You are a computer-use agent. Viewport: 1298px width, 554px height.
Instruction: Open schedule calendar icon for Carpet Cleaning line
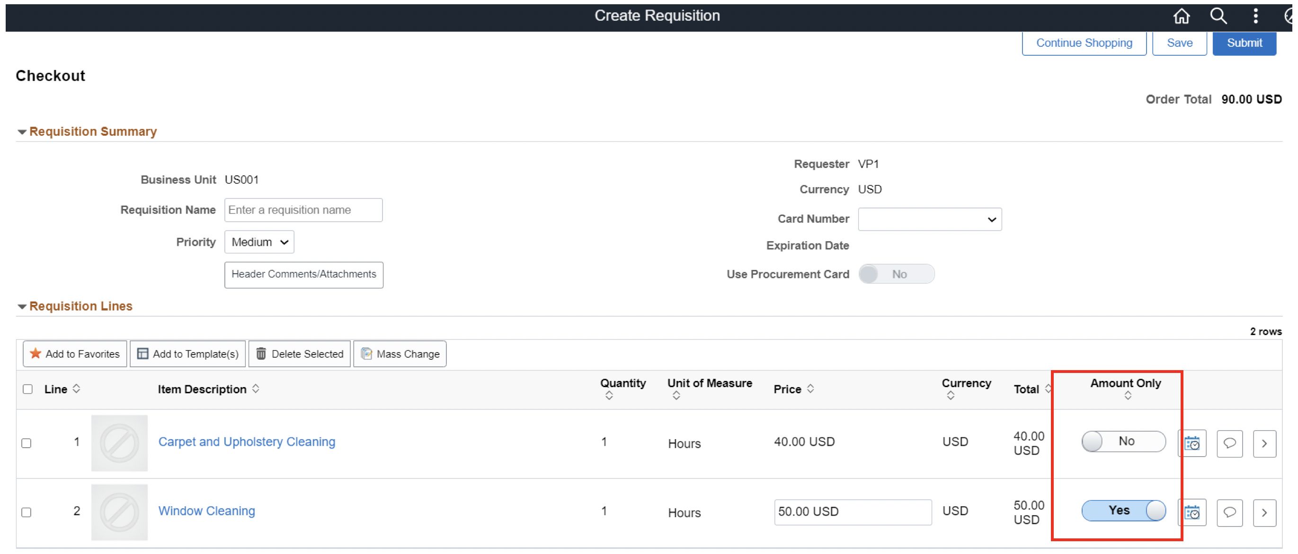(x=1191, y=443)
